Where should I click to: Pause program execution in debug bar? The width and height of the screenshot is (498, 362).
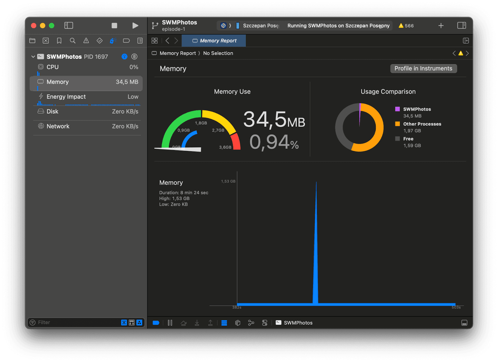tap(170, 323)
